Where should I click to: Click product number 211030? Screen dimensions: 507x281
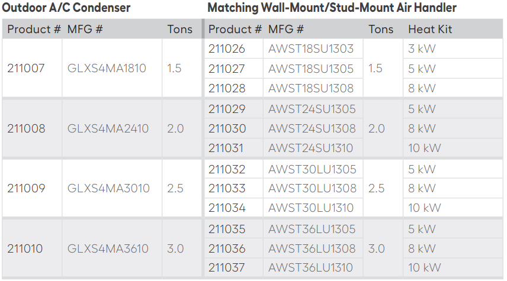pyautogui.click(x=227, y=128)
